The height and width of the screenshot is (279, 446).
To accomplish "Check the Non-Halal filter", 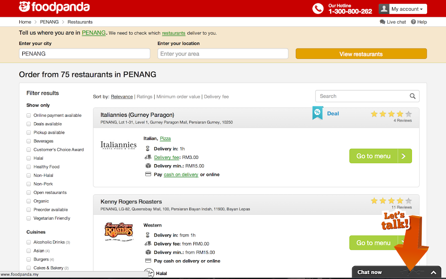I will pos(28,176).
